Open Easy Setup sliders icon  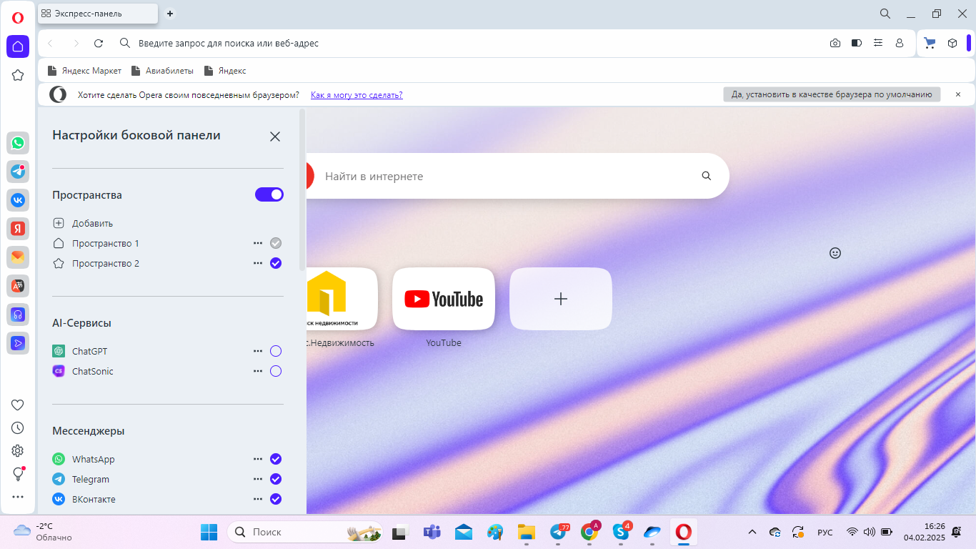click(x=878, y=44)
